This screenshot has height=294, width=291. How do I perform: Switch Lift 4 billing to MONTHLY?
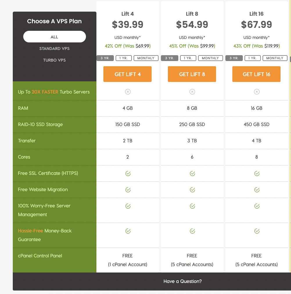click(x=146, y=58)
